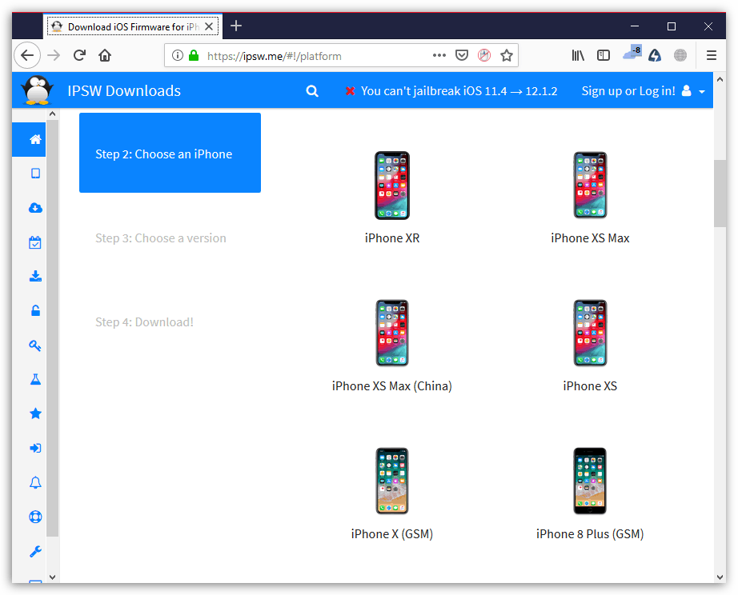
Task: Click the star icon in sidebar
Action: tap(35, 413)
